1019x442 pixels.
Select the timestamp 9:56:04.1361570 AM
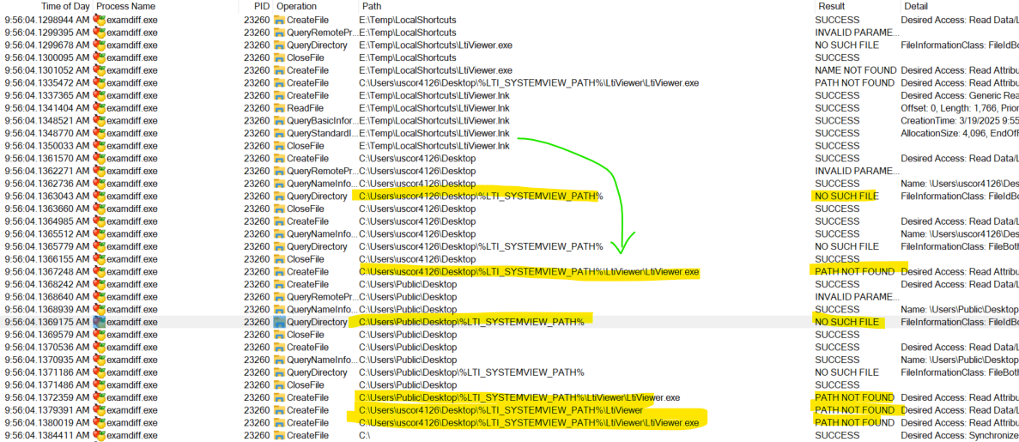pos(47,159)
